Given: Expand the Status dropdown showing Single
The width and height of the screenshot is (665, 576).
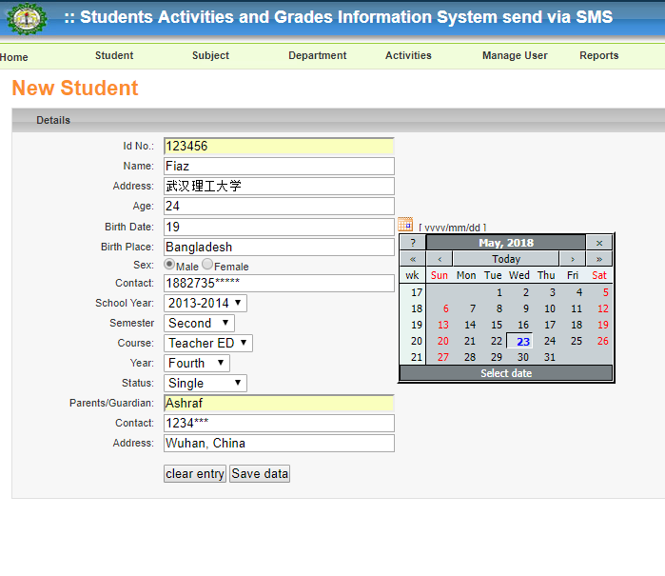Looking at the screenshot, I should click(205, 383).
